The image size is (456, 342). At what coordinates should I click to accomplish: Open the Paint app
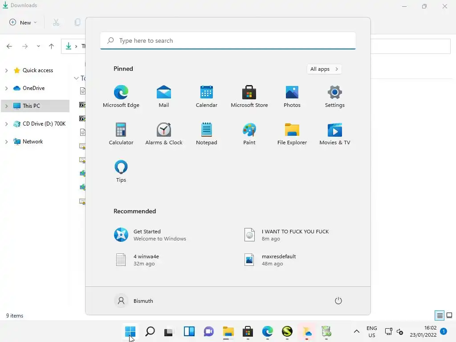coord(249,134)
